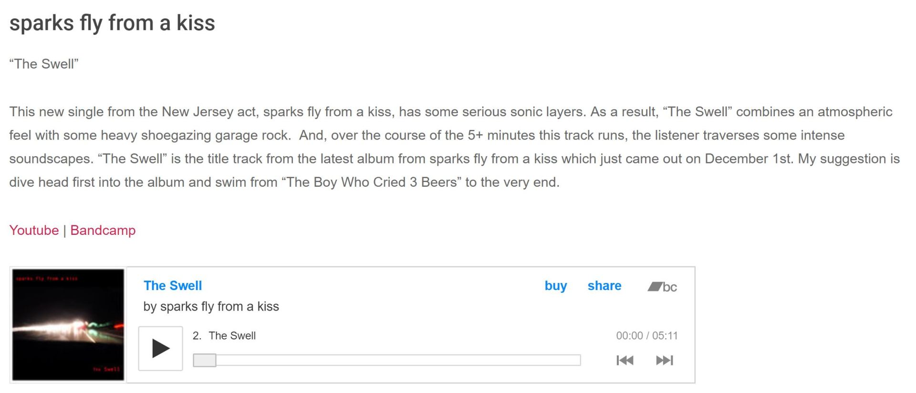Open the Youtube link
Screen dimensions: 916x393
point(34,231)
